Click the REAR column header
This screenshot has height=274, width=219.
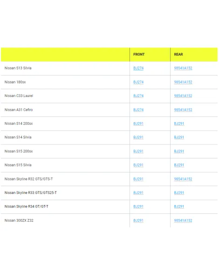coord(178,55)
